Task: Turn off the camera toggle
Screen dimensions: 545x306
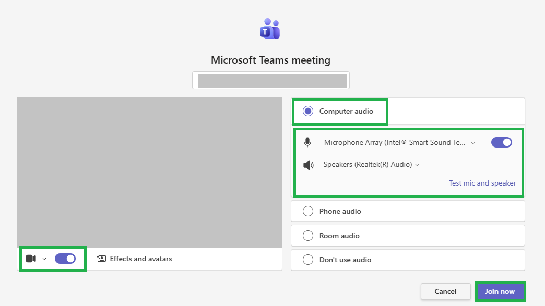Action: (65, 259)
